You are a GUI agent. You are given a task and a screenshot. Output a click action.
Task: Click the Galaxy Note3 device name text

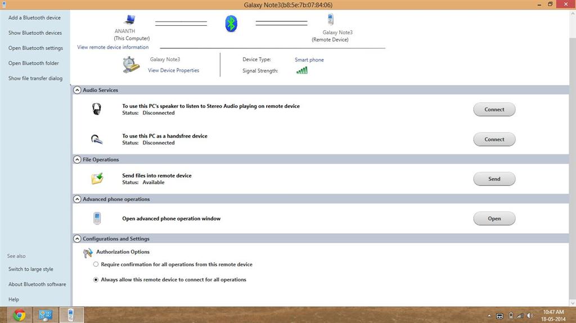[165, 59]
